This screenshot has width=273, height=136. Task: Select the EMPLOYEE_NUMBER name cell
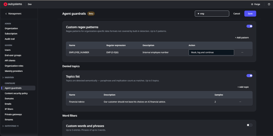(x=79, y=52)
